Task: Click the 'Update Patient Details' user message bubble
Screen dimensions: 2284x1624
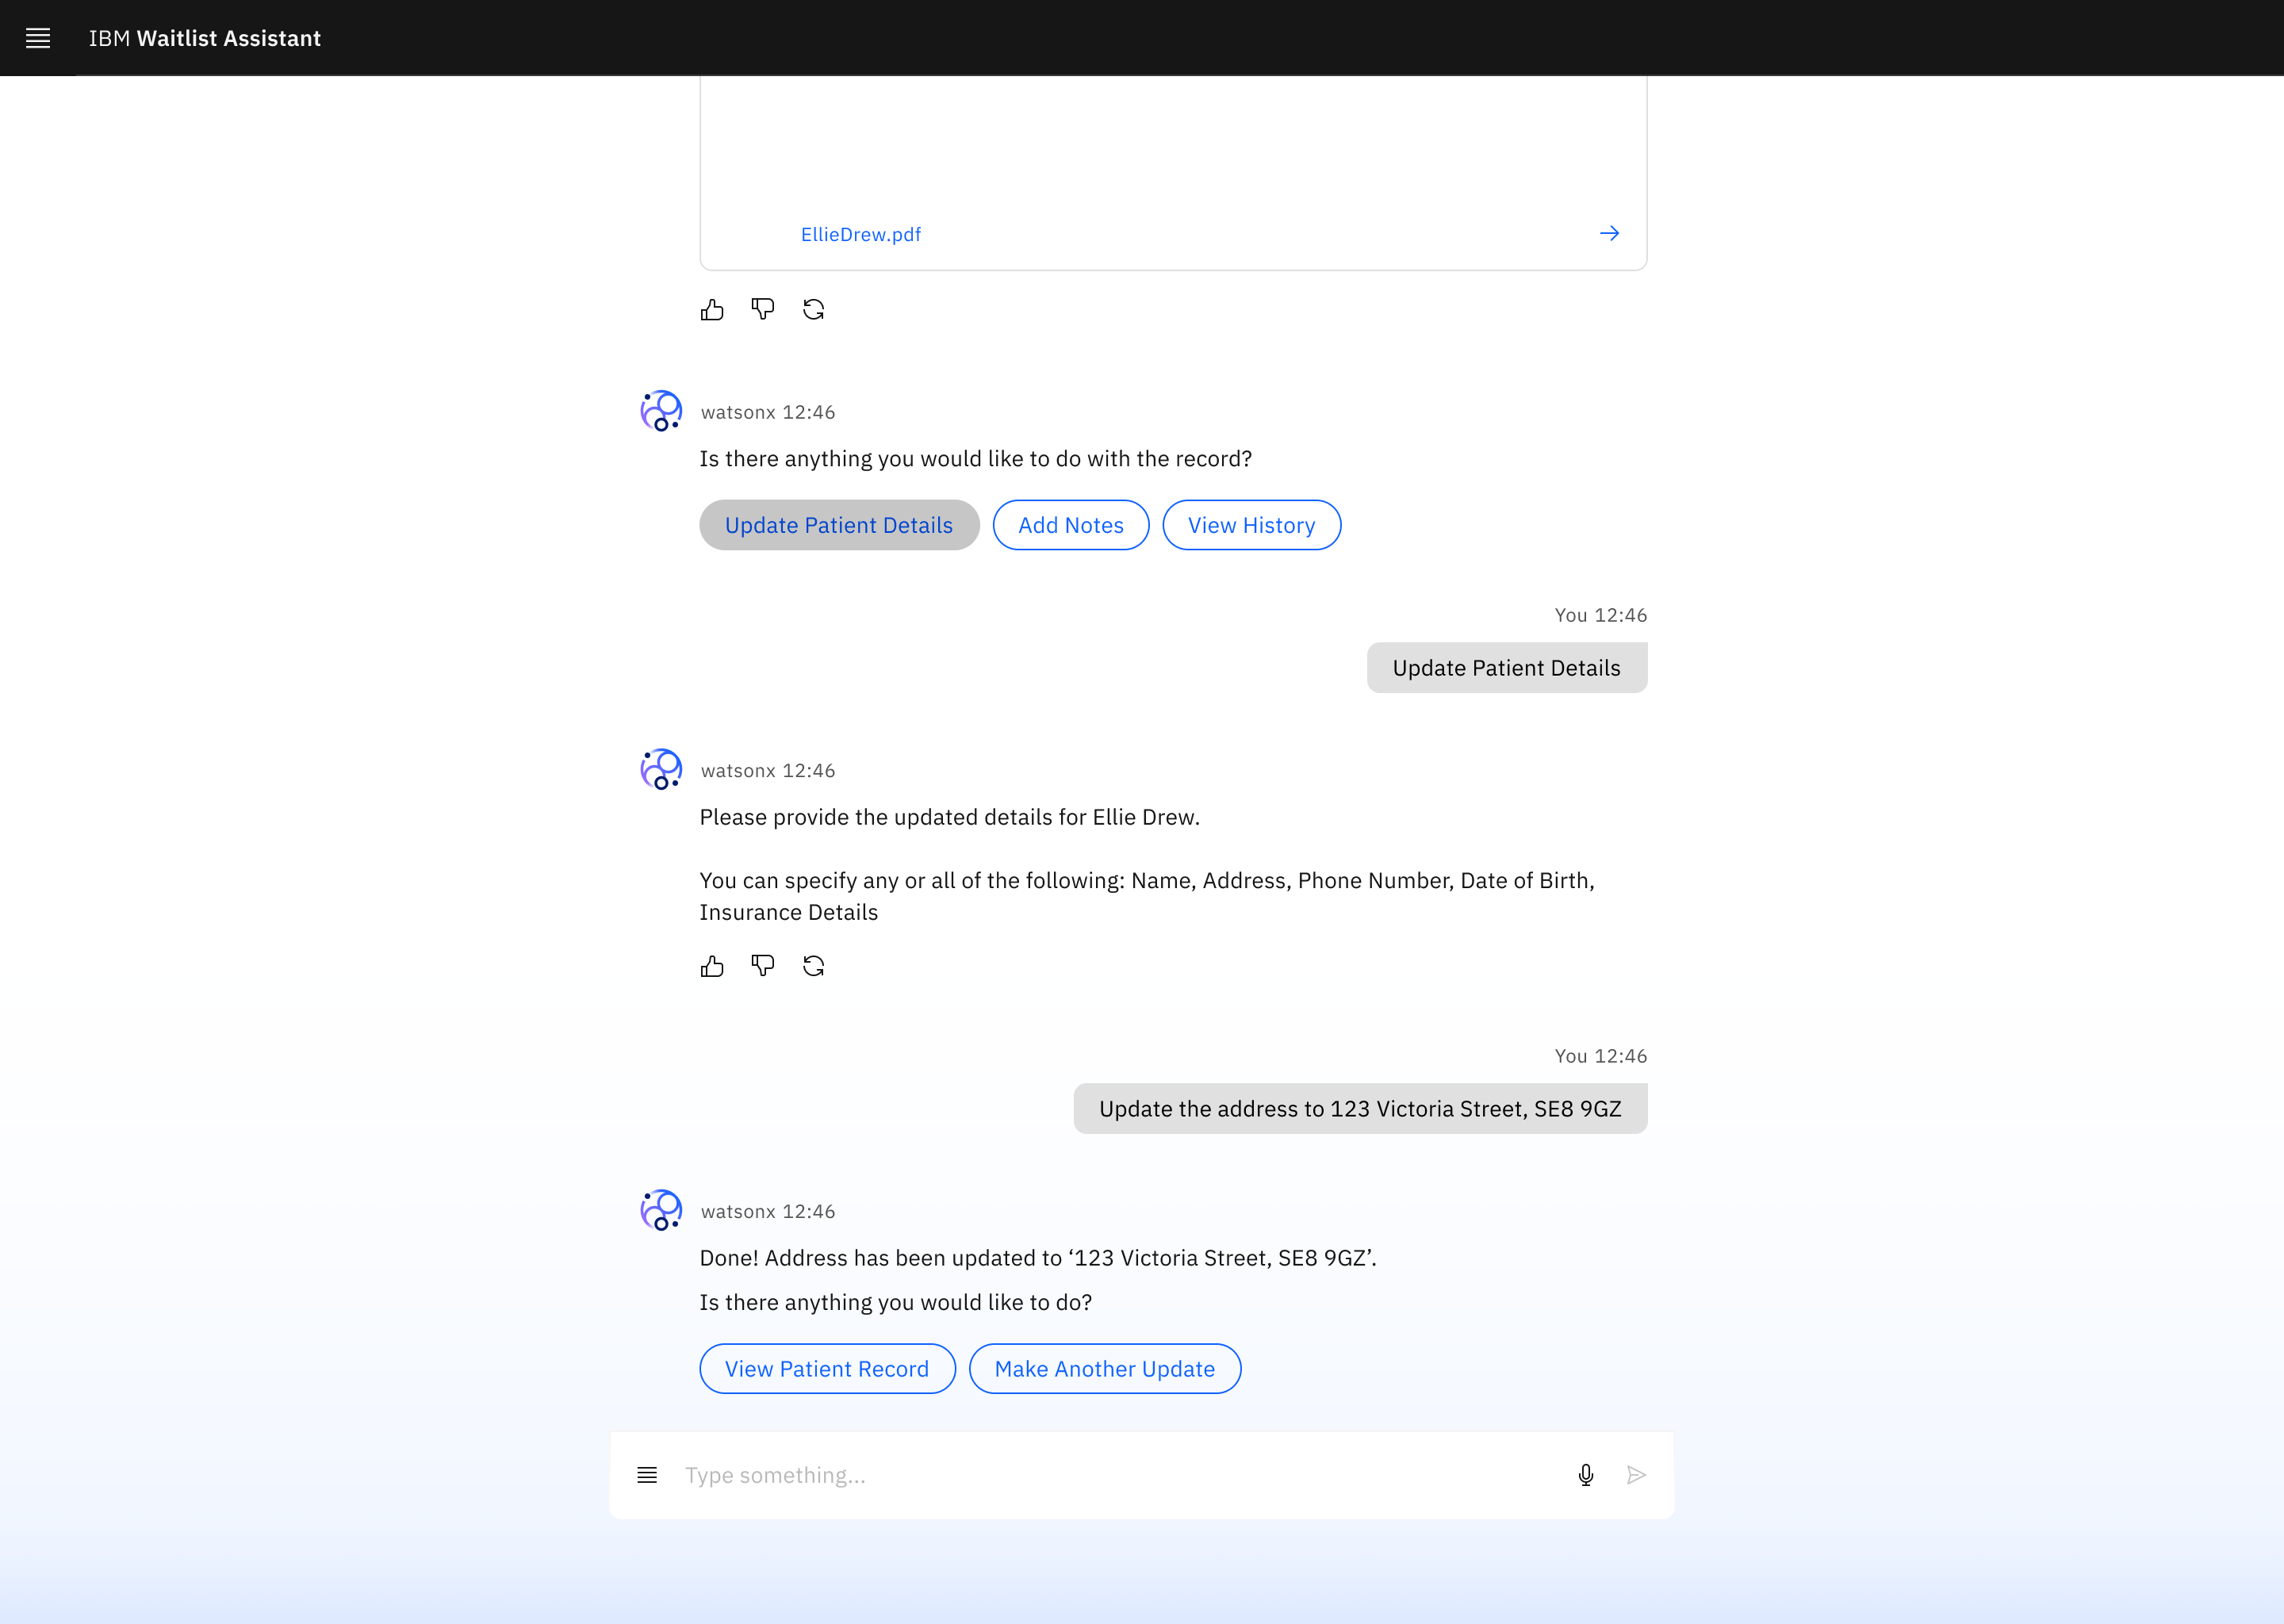Action: tap(1506, 668)
